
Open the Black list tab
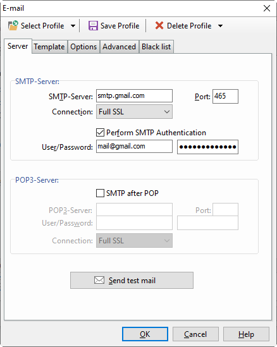coord(156,47)
